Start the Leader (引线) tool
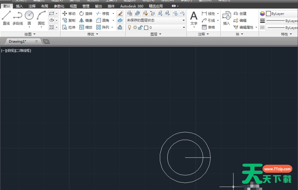Screen dimensions: 298x190 point(208,20)
